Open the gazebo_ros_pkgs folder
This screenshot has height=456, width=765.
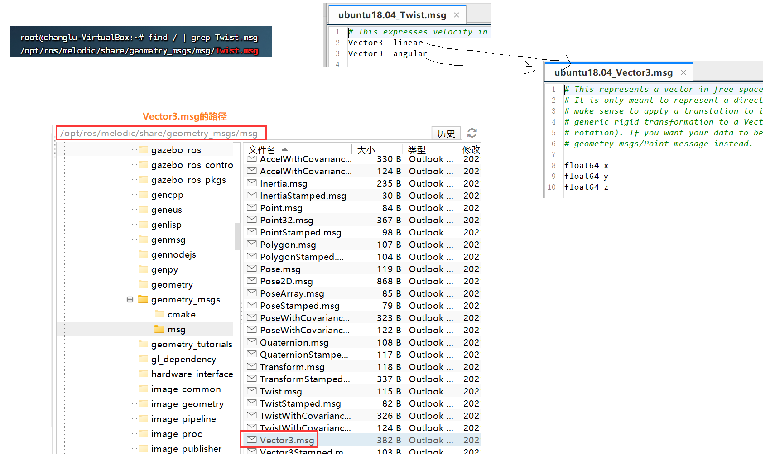pyautogui.click(x=188, y=180)
